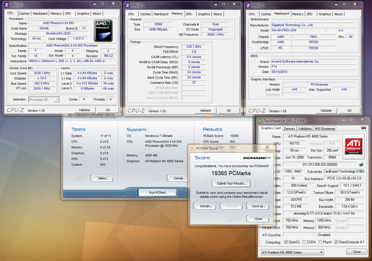Click the GPU-Z Bandwidth value 134.4 GB/s

(x=350, y=206)
